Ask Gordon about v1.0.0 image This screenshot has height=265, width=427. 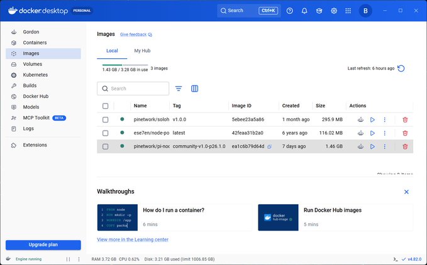click(360, 119)
